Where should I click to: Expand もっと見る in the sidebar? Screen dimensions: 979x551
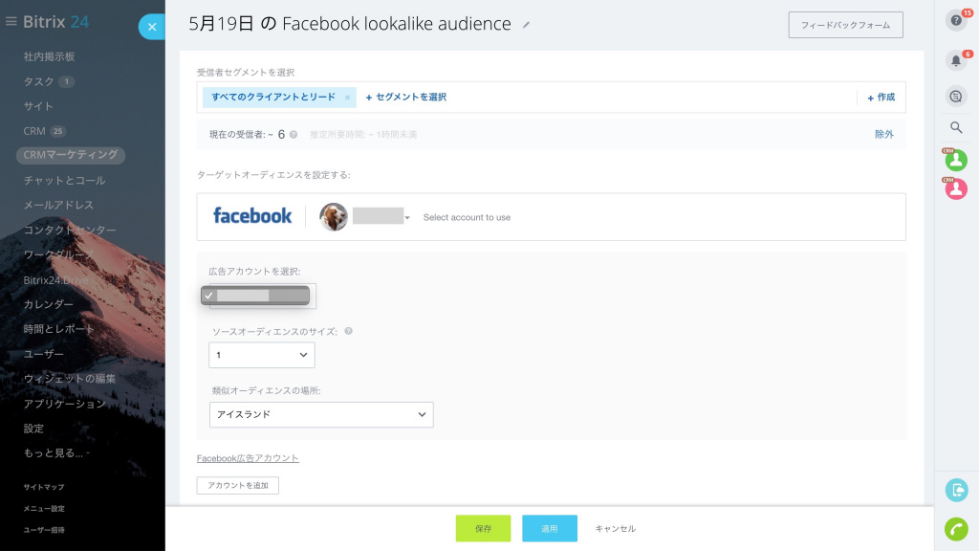[56, 453]
